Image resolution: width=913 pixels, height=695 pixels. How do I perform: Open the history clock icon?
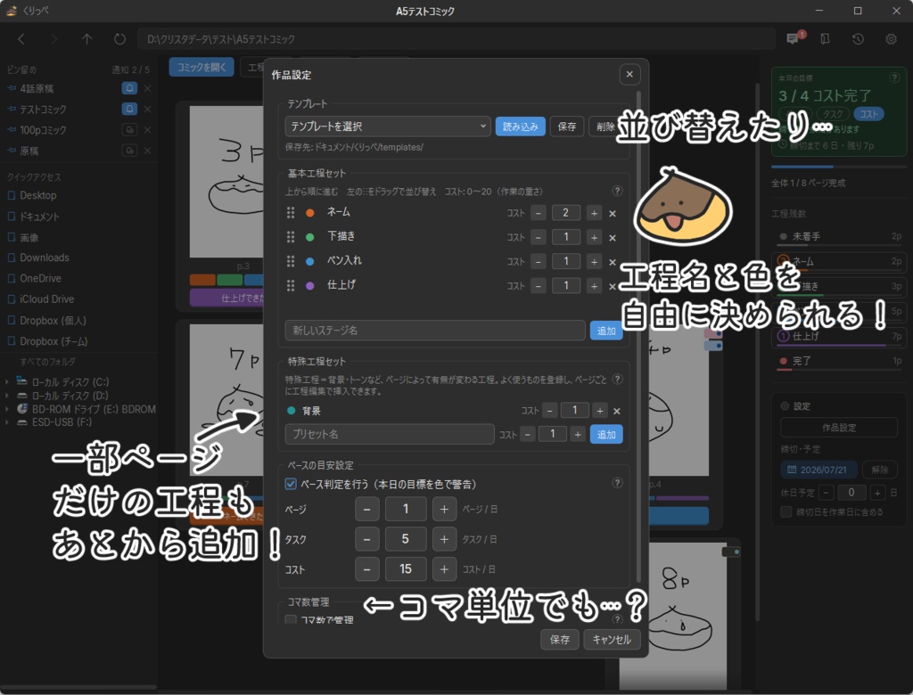tap(858, 39)
